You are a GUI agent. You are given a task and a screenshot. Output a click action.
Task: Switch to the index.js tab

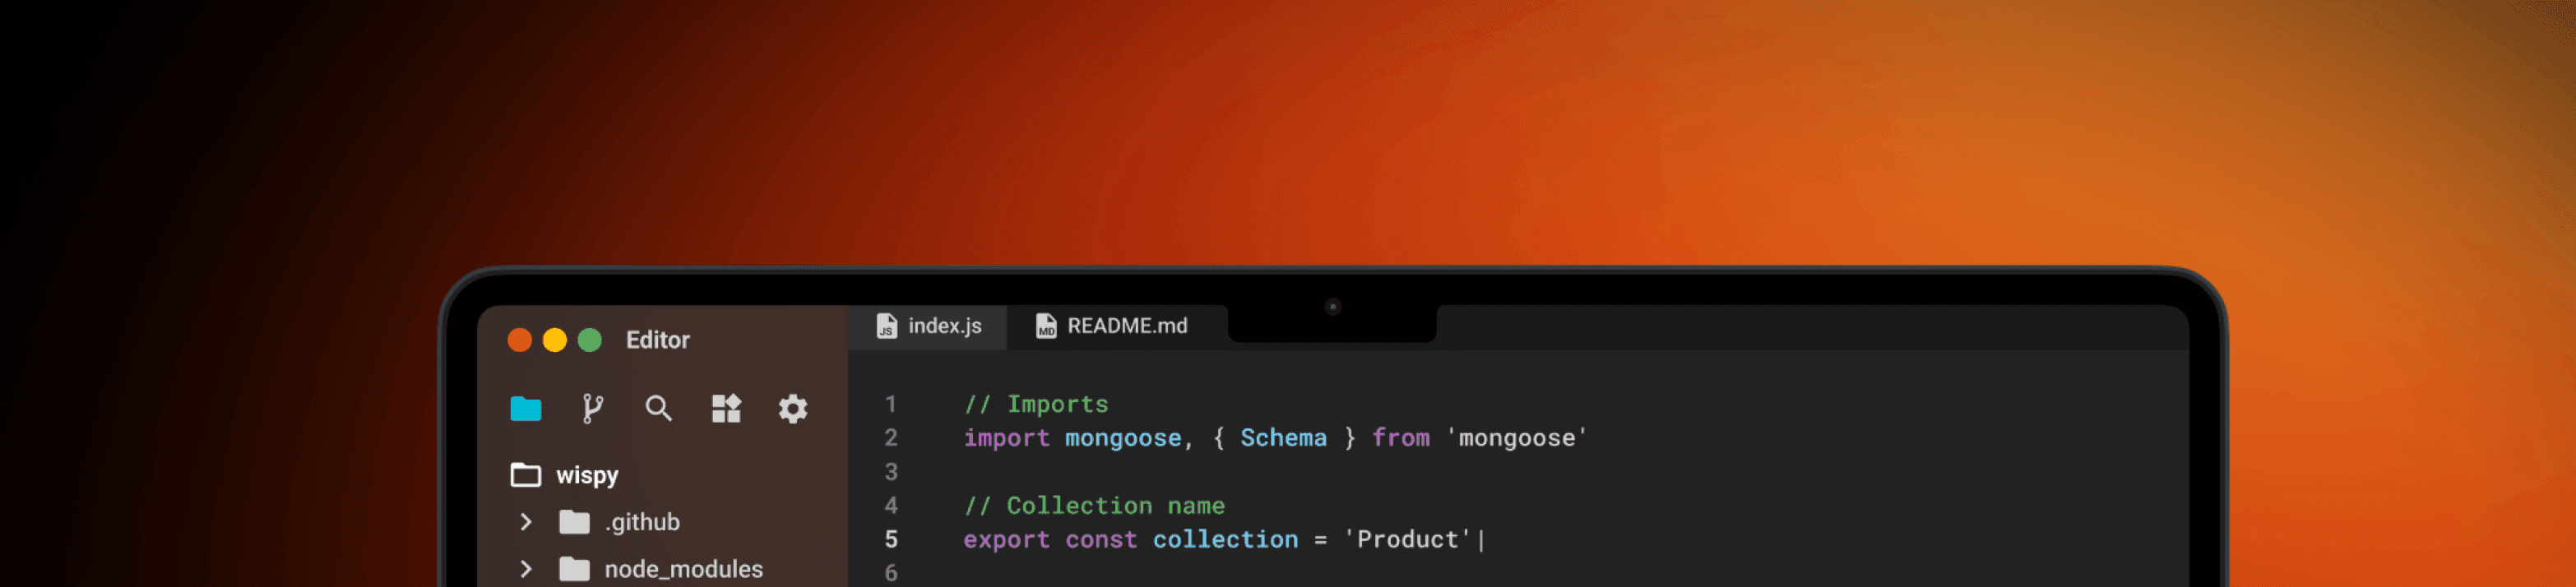point(929,326)
